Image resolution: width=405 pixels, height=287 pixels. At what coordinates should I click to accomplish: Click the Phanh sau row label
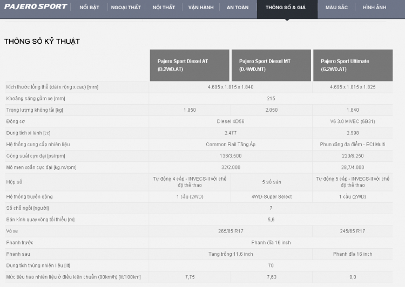[x=19, y=254]
